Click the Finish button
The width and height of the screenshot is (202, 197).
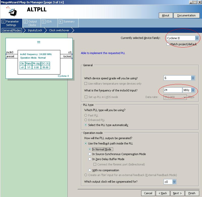pyautogui.click(x=192, y=193)
